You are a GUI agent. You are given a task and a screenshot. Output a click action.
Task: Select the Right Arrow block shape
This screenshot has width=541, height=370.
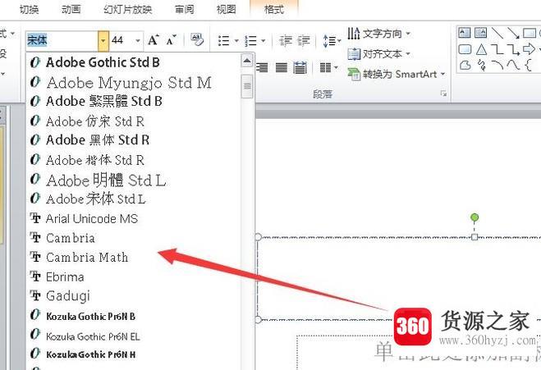tap(529, 49)
